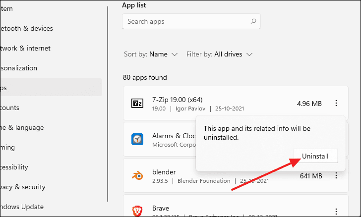Image resolution: width=361 pixels, height=217 pixels.
Task: Confirm with the Uninstall button
Action: tap(315, 156)
